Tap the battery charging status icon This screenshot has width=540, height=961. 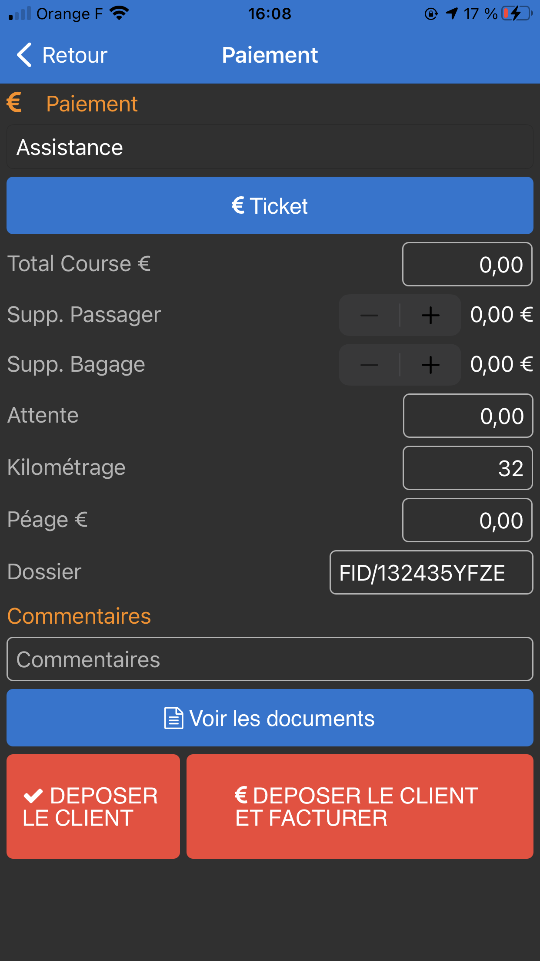pyautogui.click(x=517, y=13)
